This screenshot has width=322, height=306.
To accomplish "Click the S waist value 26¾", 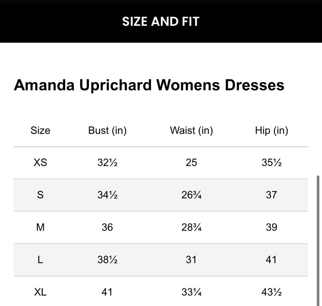I will click(191, 195).
